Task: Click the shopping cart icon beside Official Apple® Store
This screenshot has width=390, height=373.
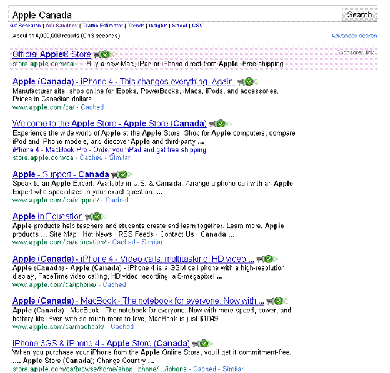Action: tap(97, 55)
